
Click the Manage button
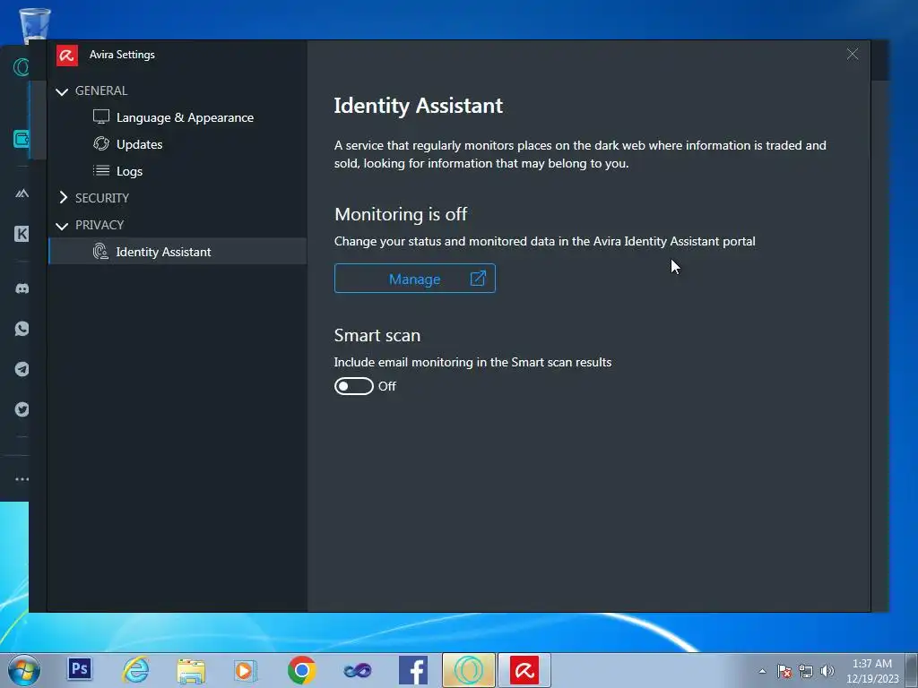point(414,279)
